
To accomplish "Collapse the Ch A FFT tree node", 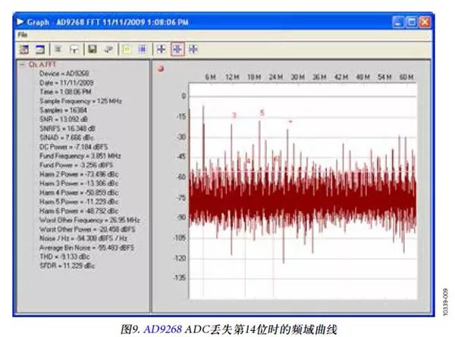I will coord(23,64).
